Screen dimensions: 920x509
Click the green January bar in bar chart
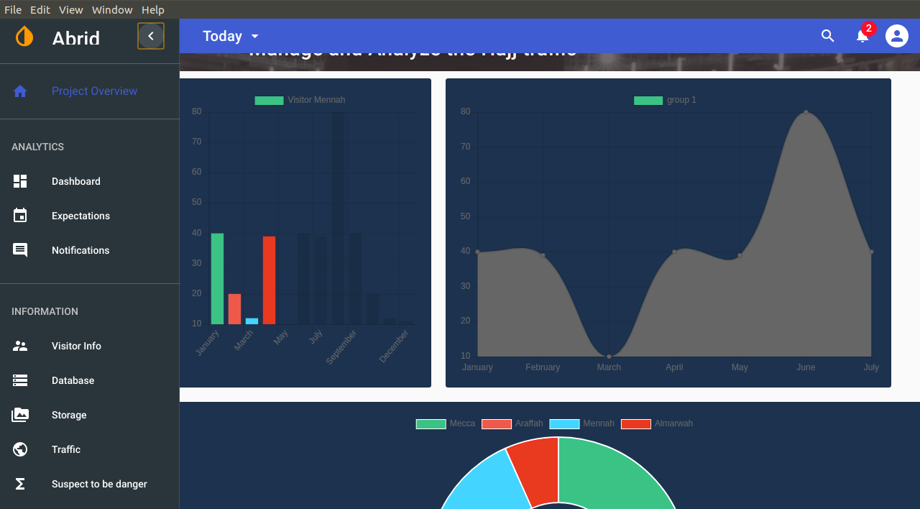(x=217, y=279)
